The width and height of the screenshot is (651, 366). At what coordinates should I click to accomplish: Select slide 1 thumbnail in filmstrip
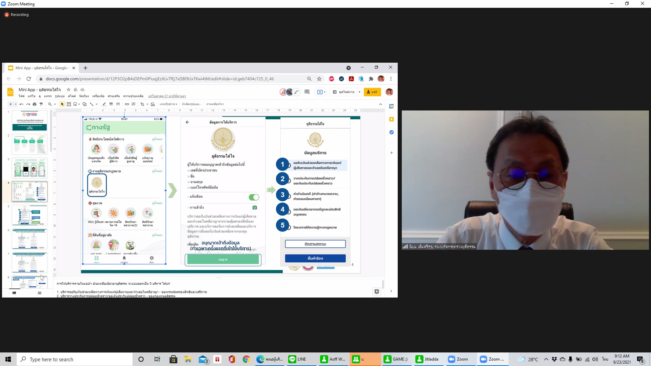29,121
